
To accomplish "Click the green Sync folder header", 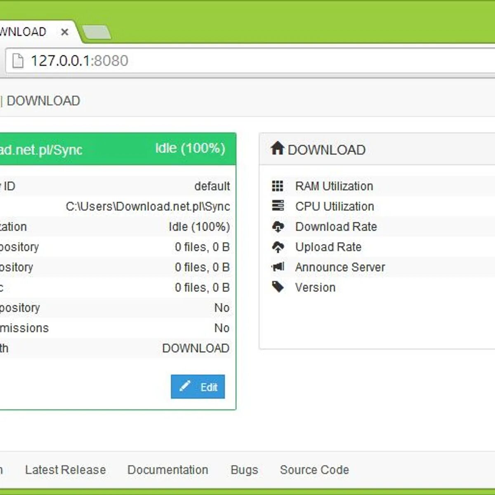I will pos(118,149).
